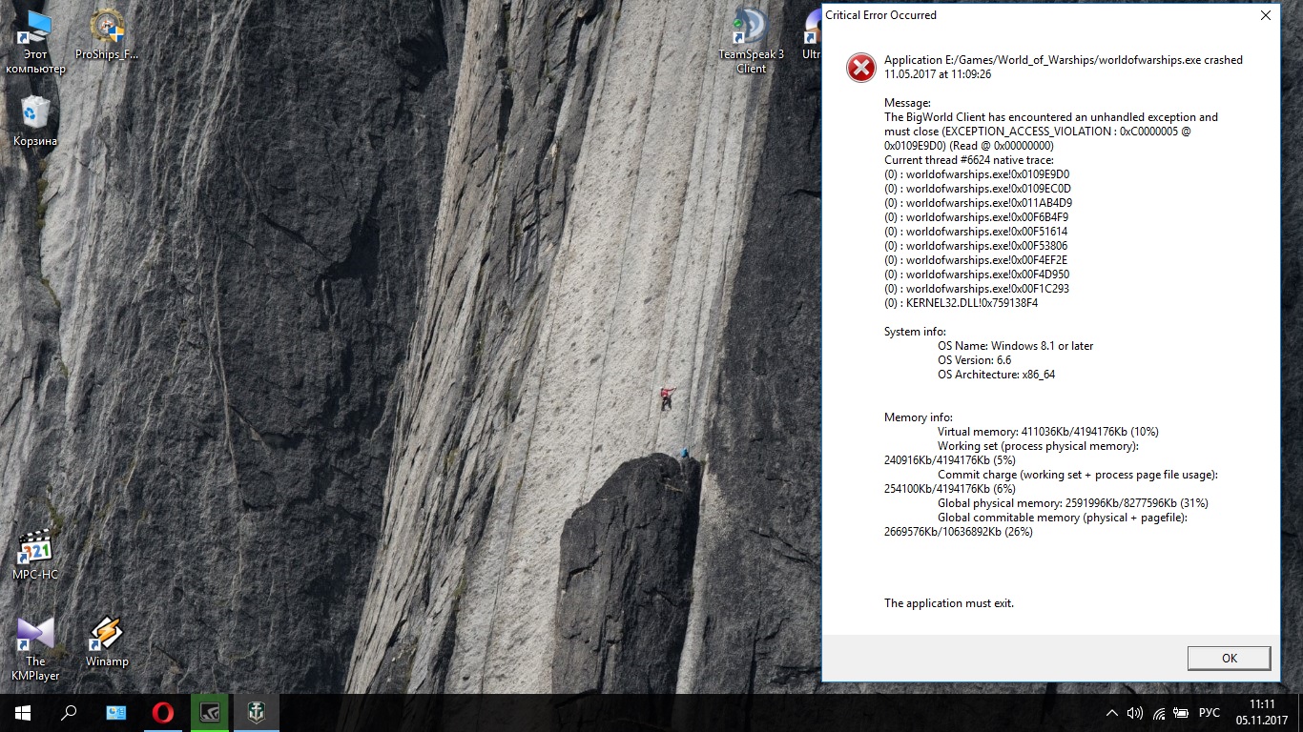Open taskbar search magnifier
1303x732 pixels.
pyautogui.click(x=69, y=713)
